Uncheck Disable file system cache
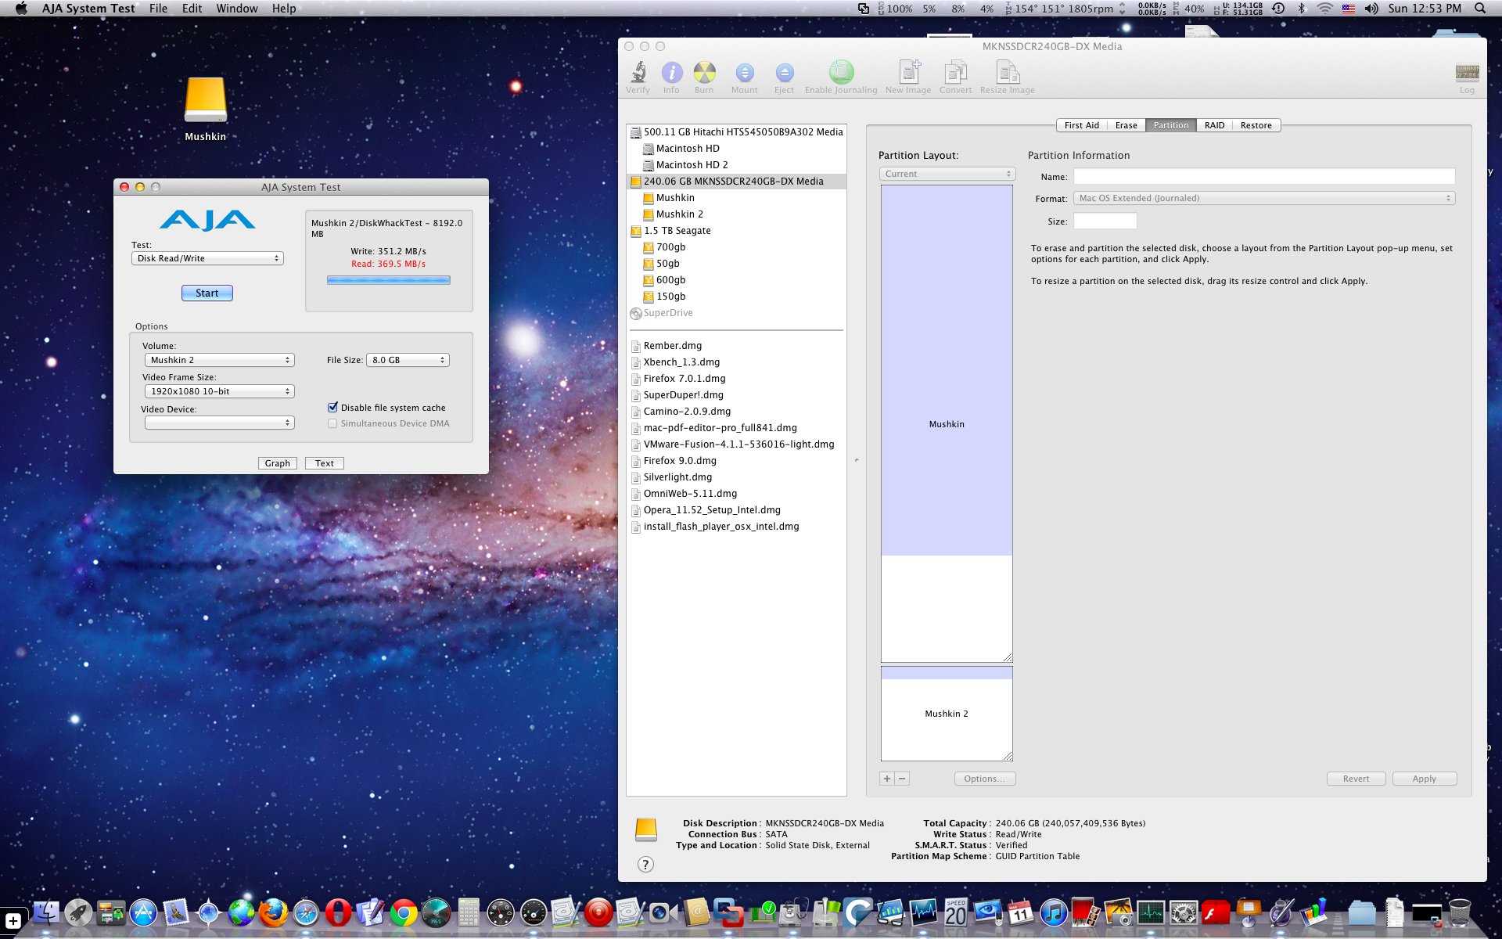 (x=333, y=408)
